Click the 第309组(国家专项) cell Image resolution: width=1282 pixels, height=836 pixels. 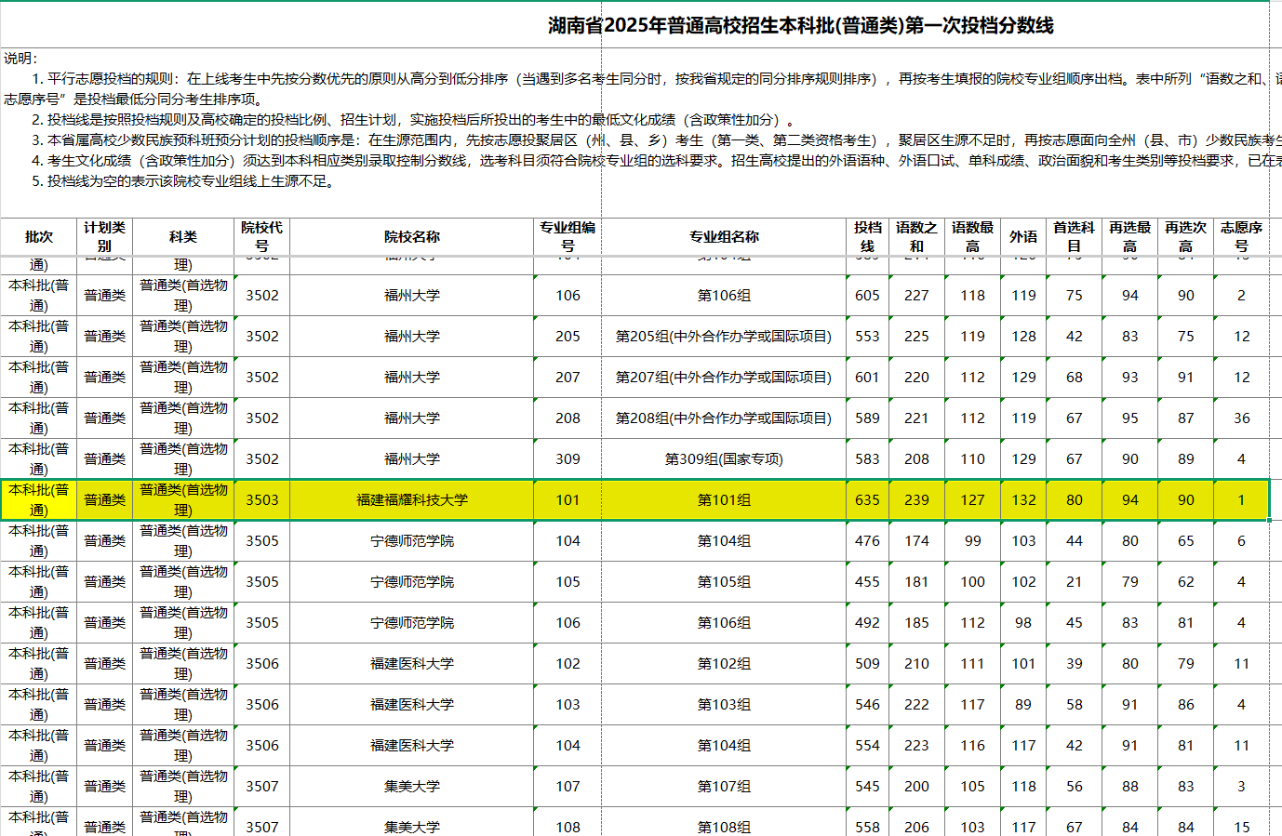tap(724, 459)
